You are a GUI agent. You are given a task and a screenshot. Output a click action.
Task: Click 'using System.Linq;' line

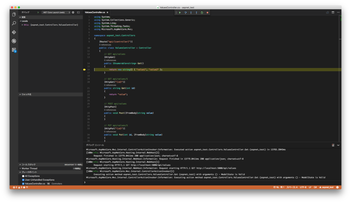pyautogui.click(x=105, y=23)
